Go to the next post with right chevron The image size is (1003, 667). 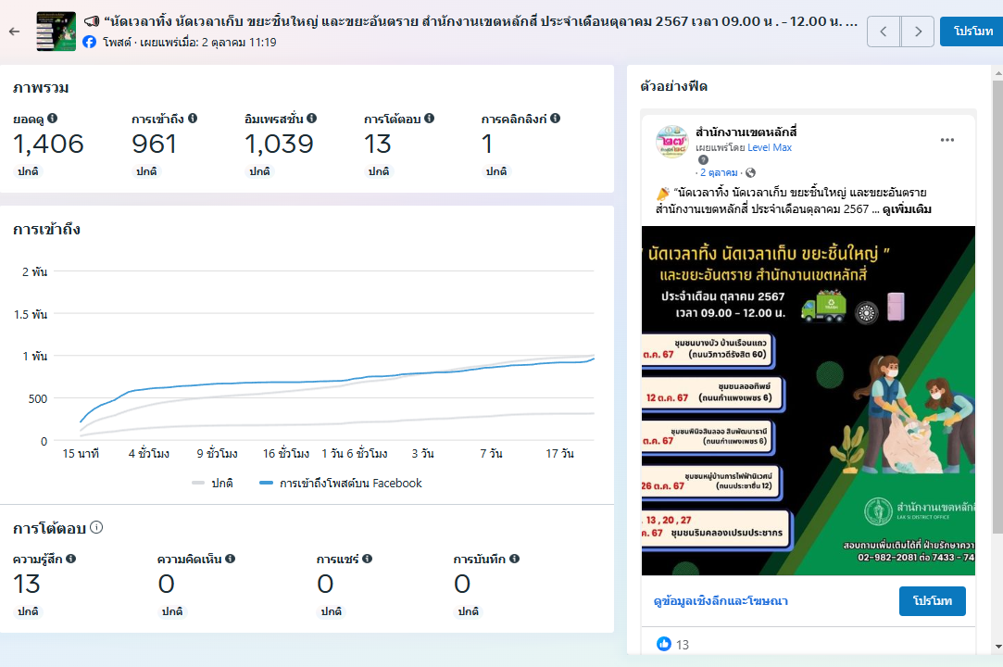(x=917, y=31)
